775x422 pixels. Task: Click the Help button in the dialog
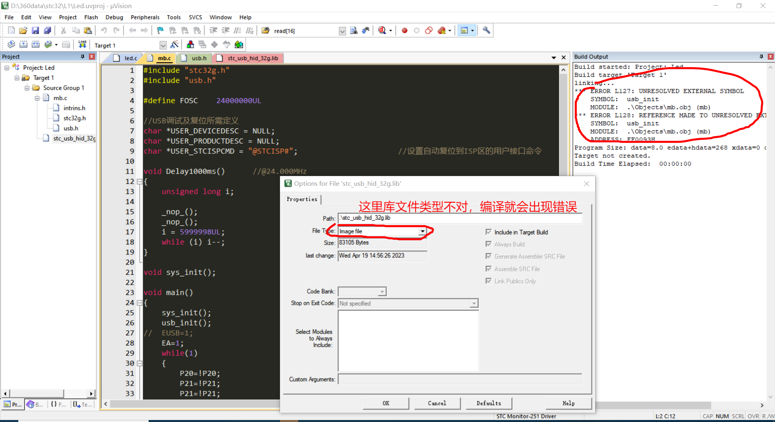(x=569, y=403)
